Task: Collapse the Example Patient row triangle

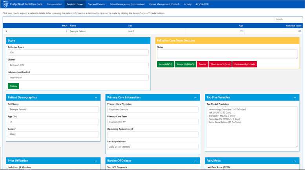Action: point(6,31)
